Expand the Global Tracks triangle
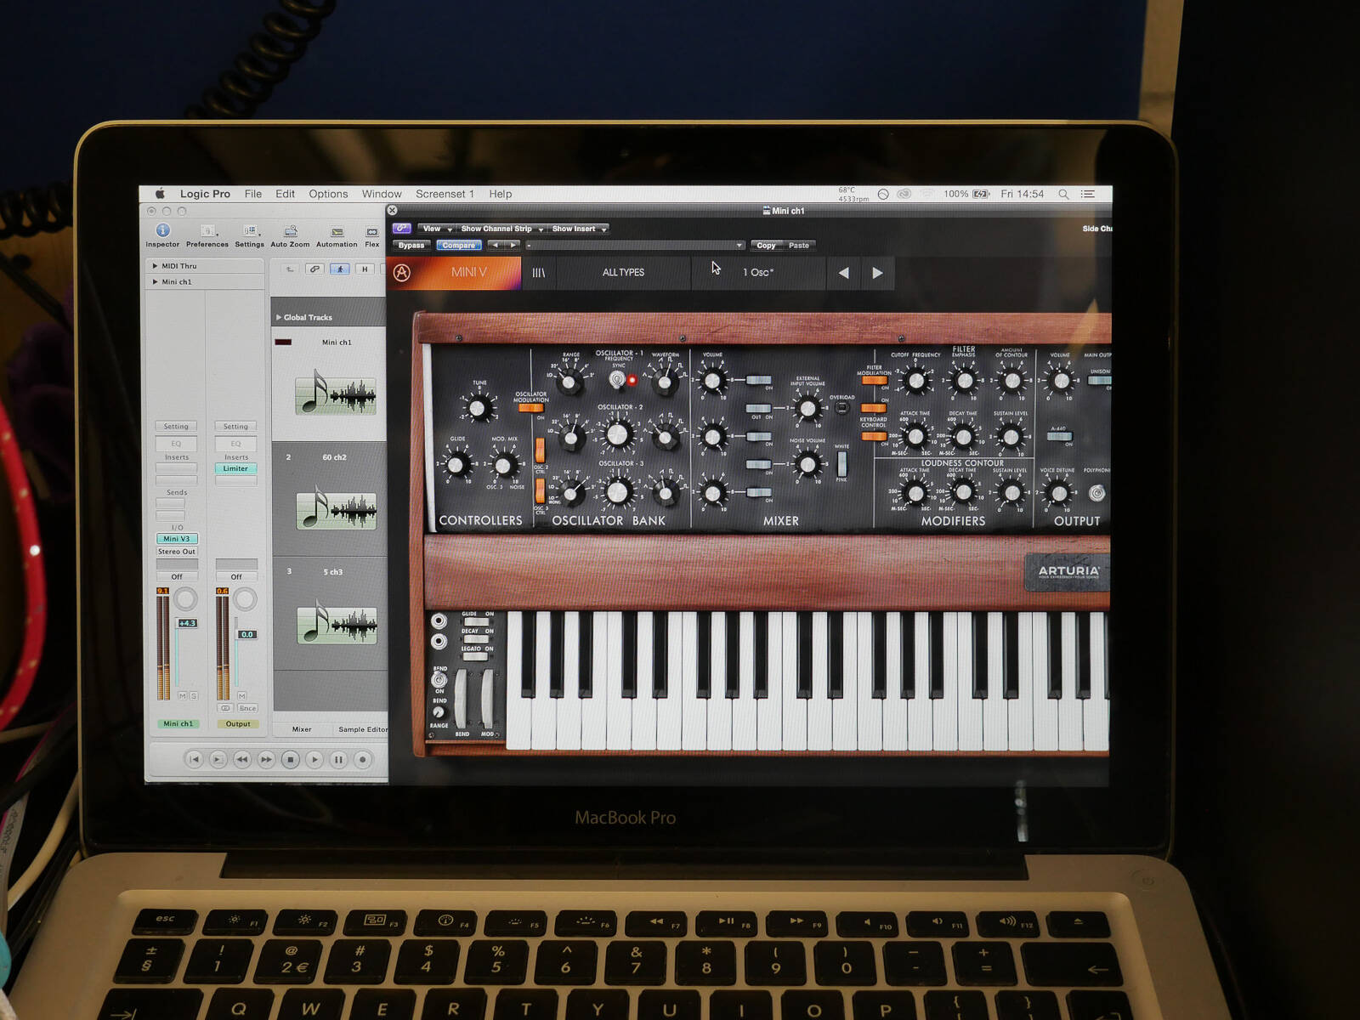The image size is (1360, 1020). pos(278,317)
